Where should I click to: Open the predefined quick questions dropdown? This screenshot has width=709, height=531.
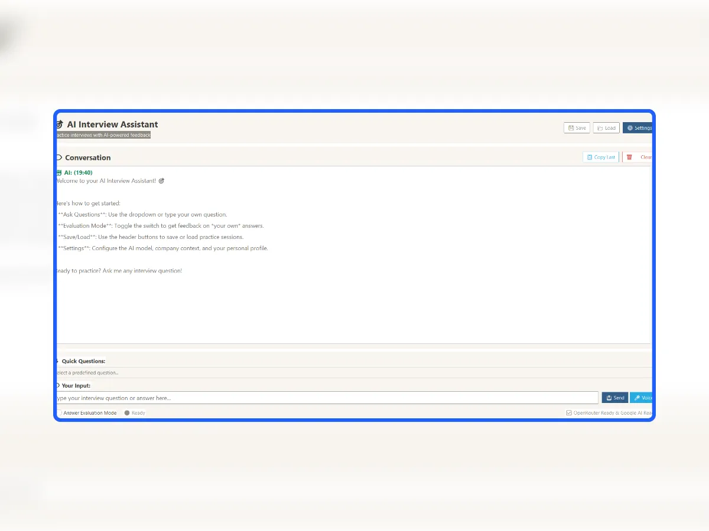(354, 373)
